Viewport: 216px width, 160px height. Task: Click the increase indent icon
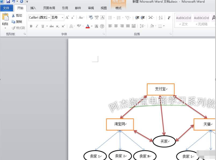point(143,18)
